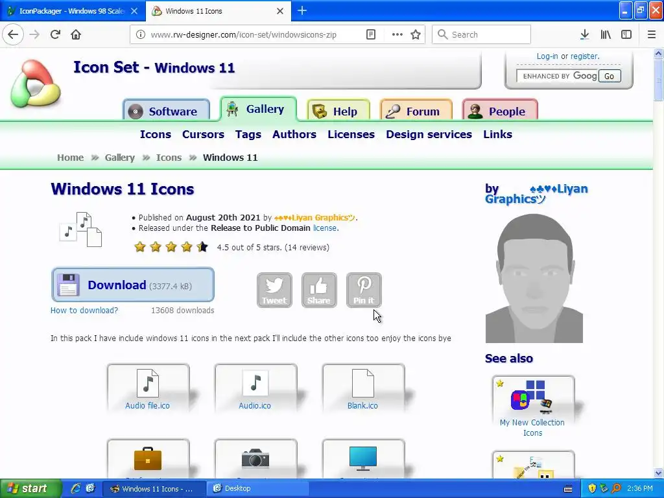The image size is (664, 498).
Task: Click Gallery in the breadcrumb
Action: 120,158
